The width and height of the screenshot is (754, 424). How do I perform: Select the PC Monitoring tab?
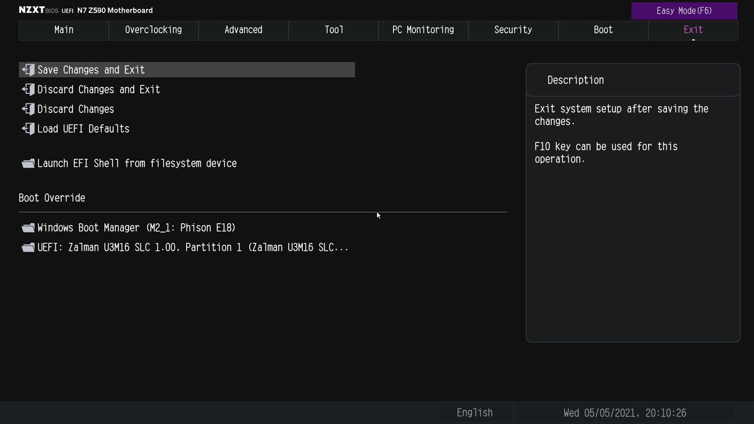click(424, 30)
